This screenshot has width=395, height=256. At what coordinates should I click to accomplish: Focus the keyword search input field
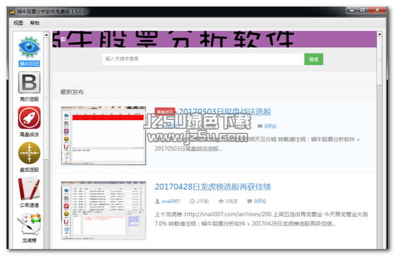pyautogui.click(x=203, y=59)
